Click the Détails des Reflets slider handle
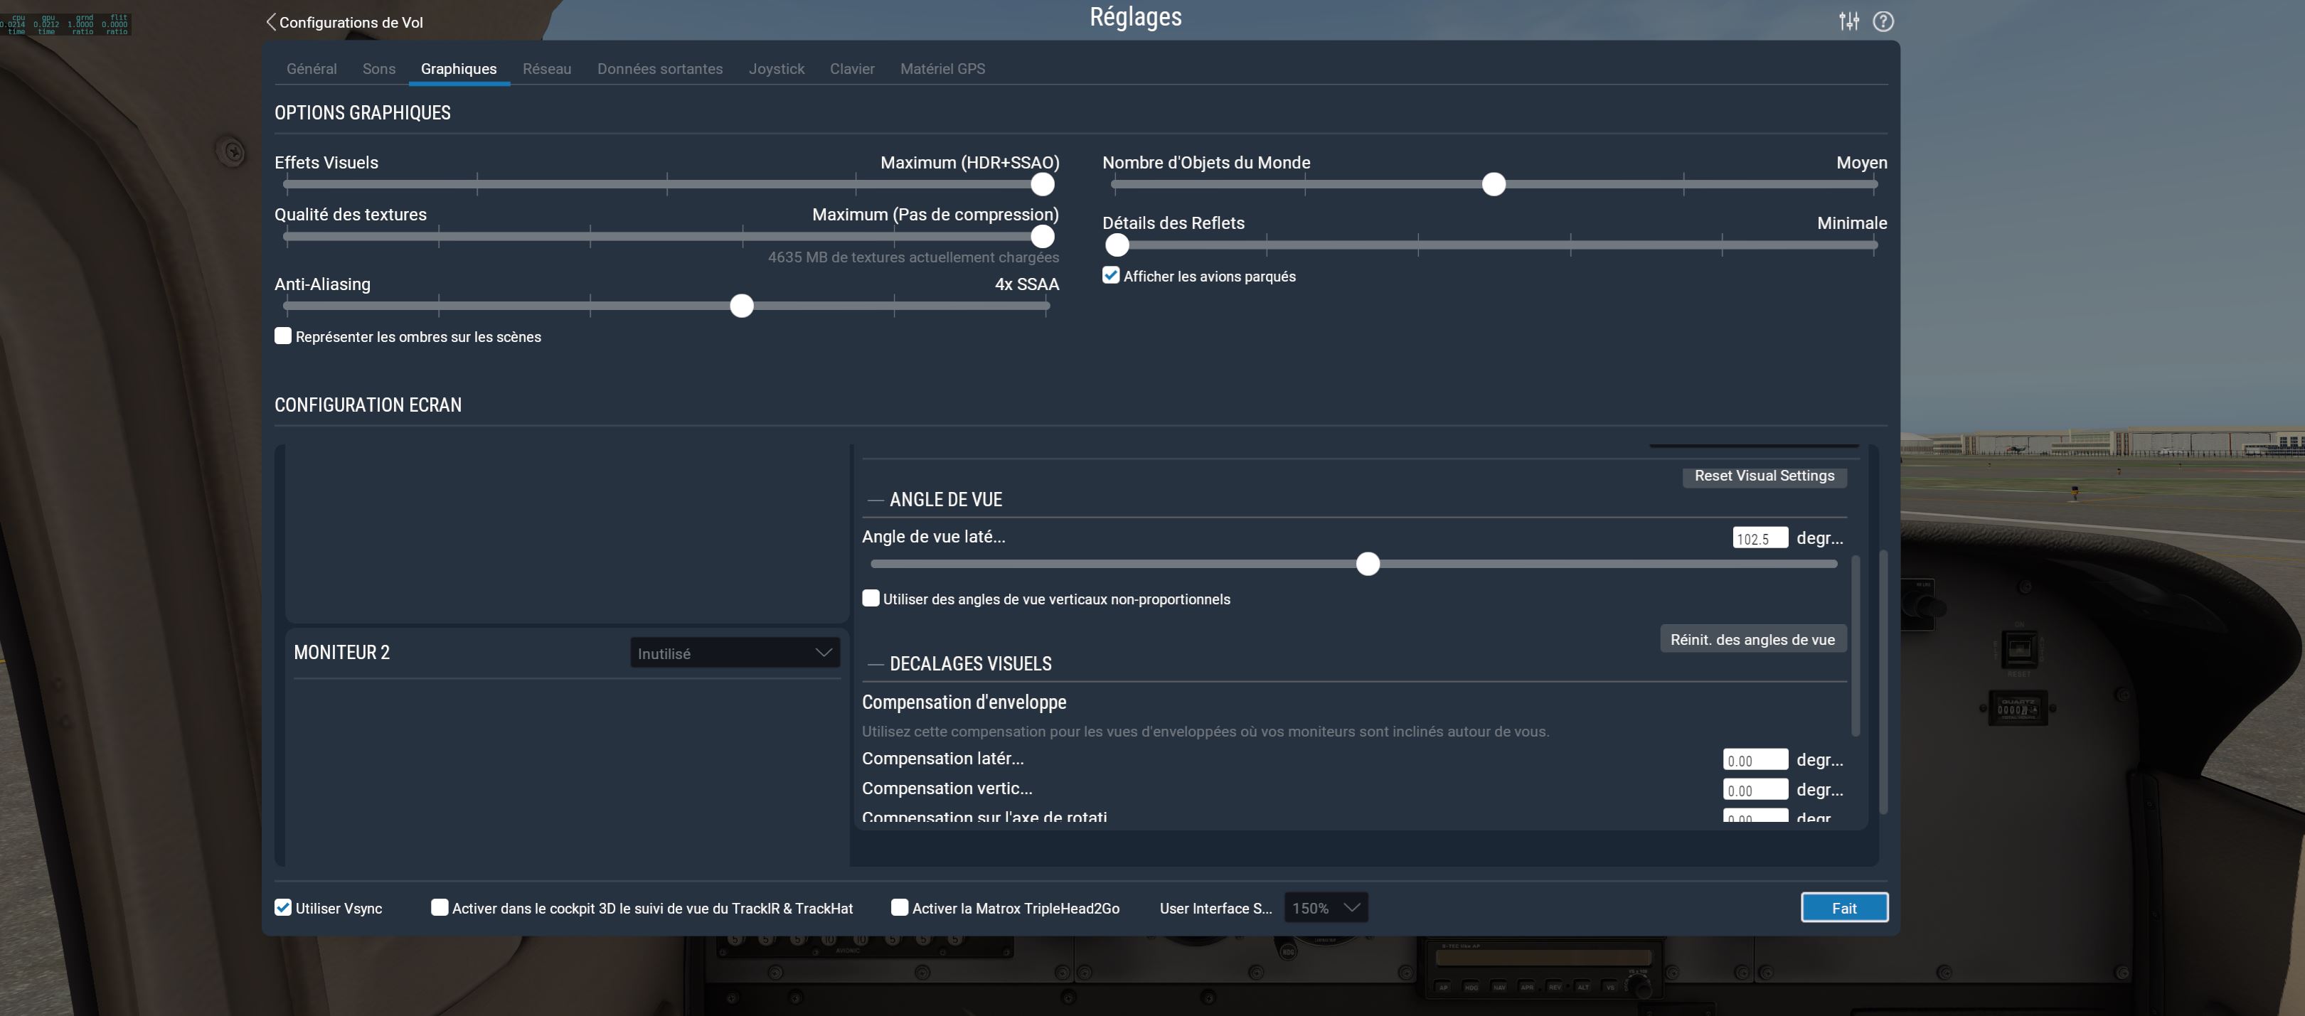Screen dimensions: 2305x1016 [1117, 245]
